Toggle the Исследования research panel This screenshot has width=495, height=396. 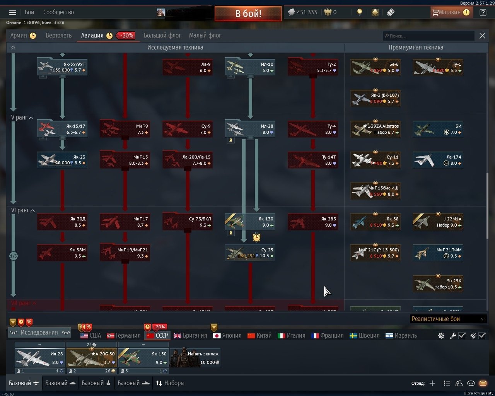[39, 333]
